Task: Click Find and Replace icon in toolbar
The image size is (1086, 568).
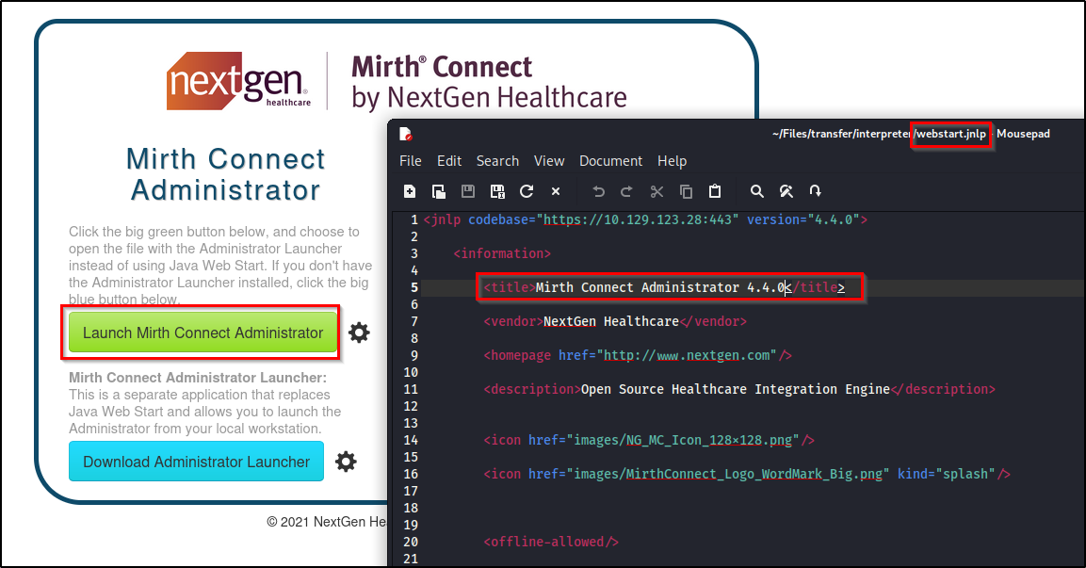Action: tap(786, 191)
